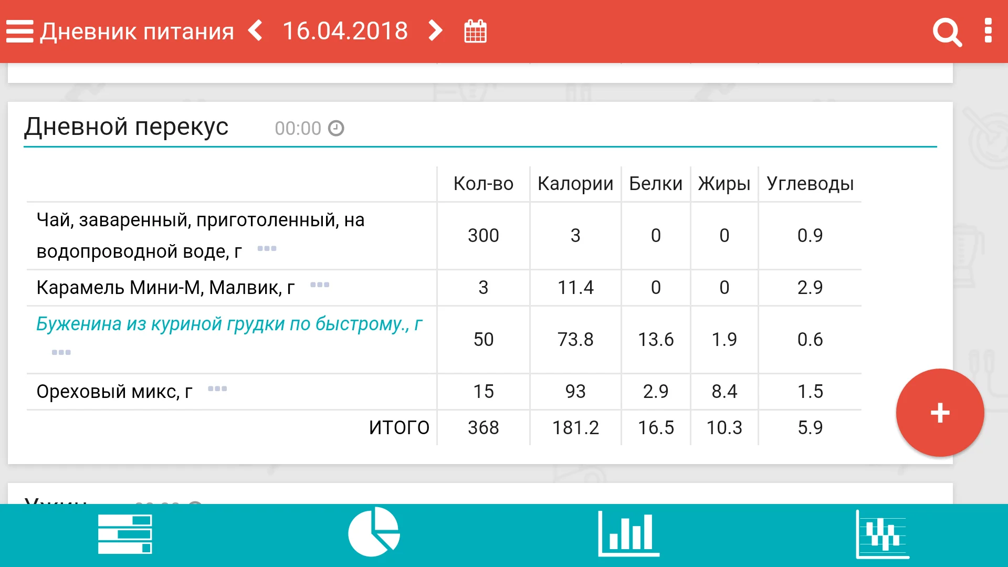Viewport: 1008px width, 567px height.
Task: Open the Буженина из куриной грудки recipe link
Action: click(229, 324)
